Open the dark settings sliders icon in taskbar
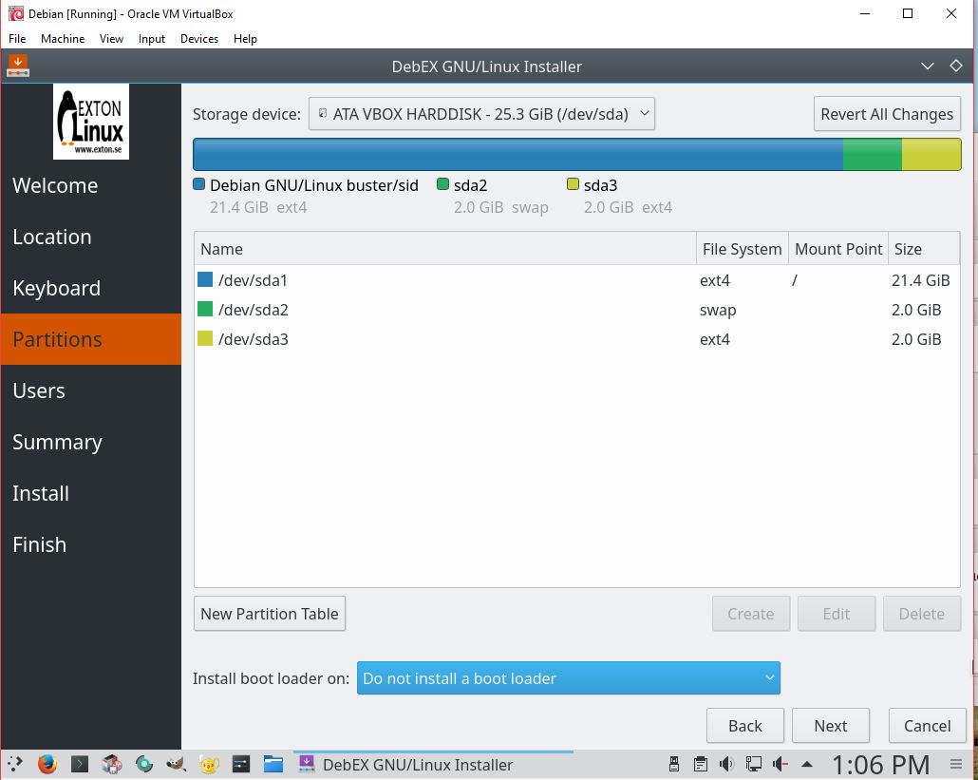This screenshot has height=780, width=978. pos(241,764)
